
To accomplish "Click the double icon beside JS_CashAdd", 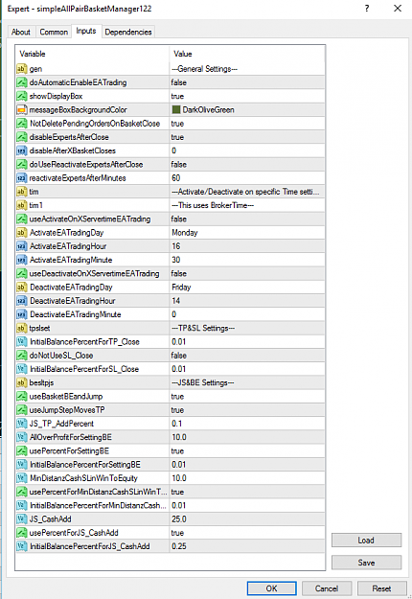I will pos(22,519).
